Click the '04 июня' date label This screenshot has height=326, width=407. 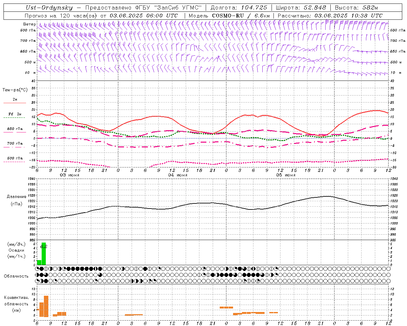[x=178, y=175]
